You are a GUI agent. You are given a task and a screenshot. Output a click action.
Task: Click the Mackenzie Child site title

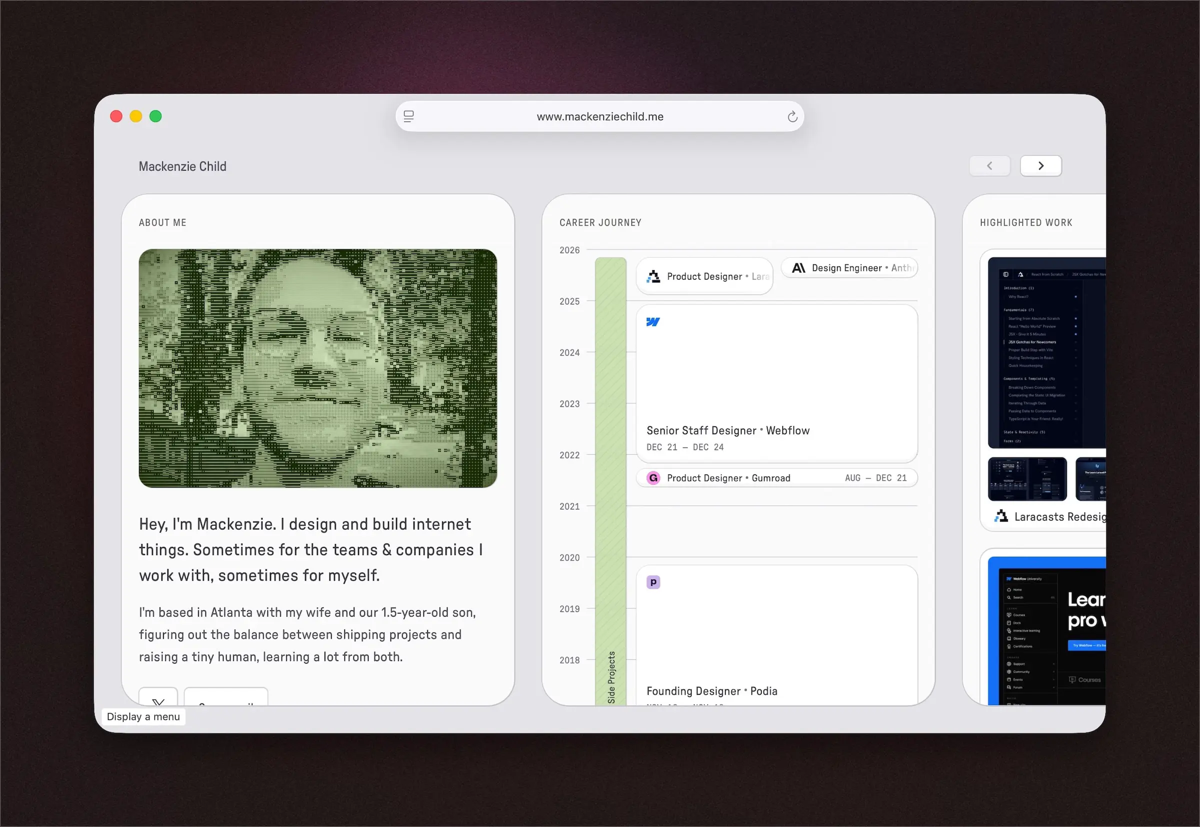click(x=182, y=166)
